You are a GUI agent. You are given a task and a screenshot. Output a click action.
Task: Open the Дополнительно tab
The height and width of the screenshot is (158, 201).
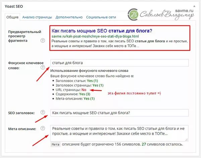[69, 17]
